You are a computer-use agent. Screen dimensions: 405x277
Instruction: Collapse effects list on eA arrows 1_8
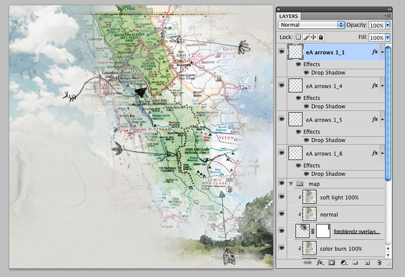tap(382, 153)
